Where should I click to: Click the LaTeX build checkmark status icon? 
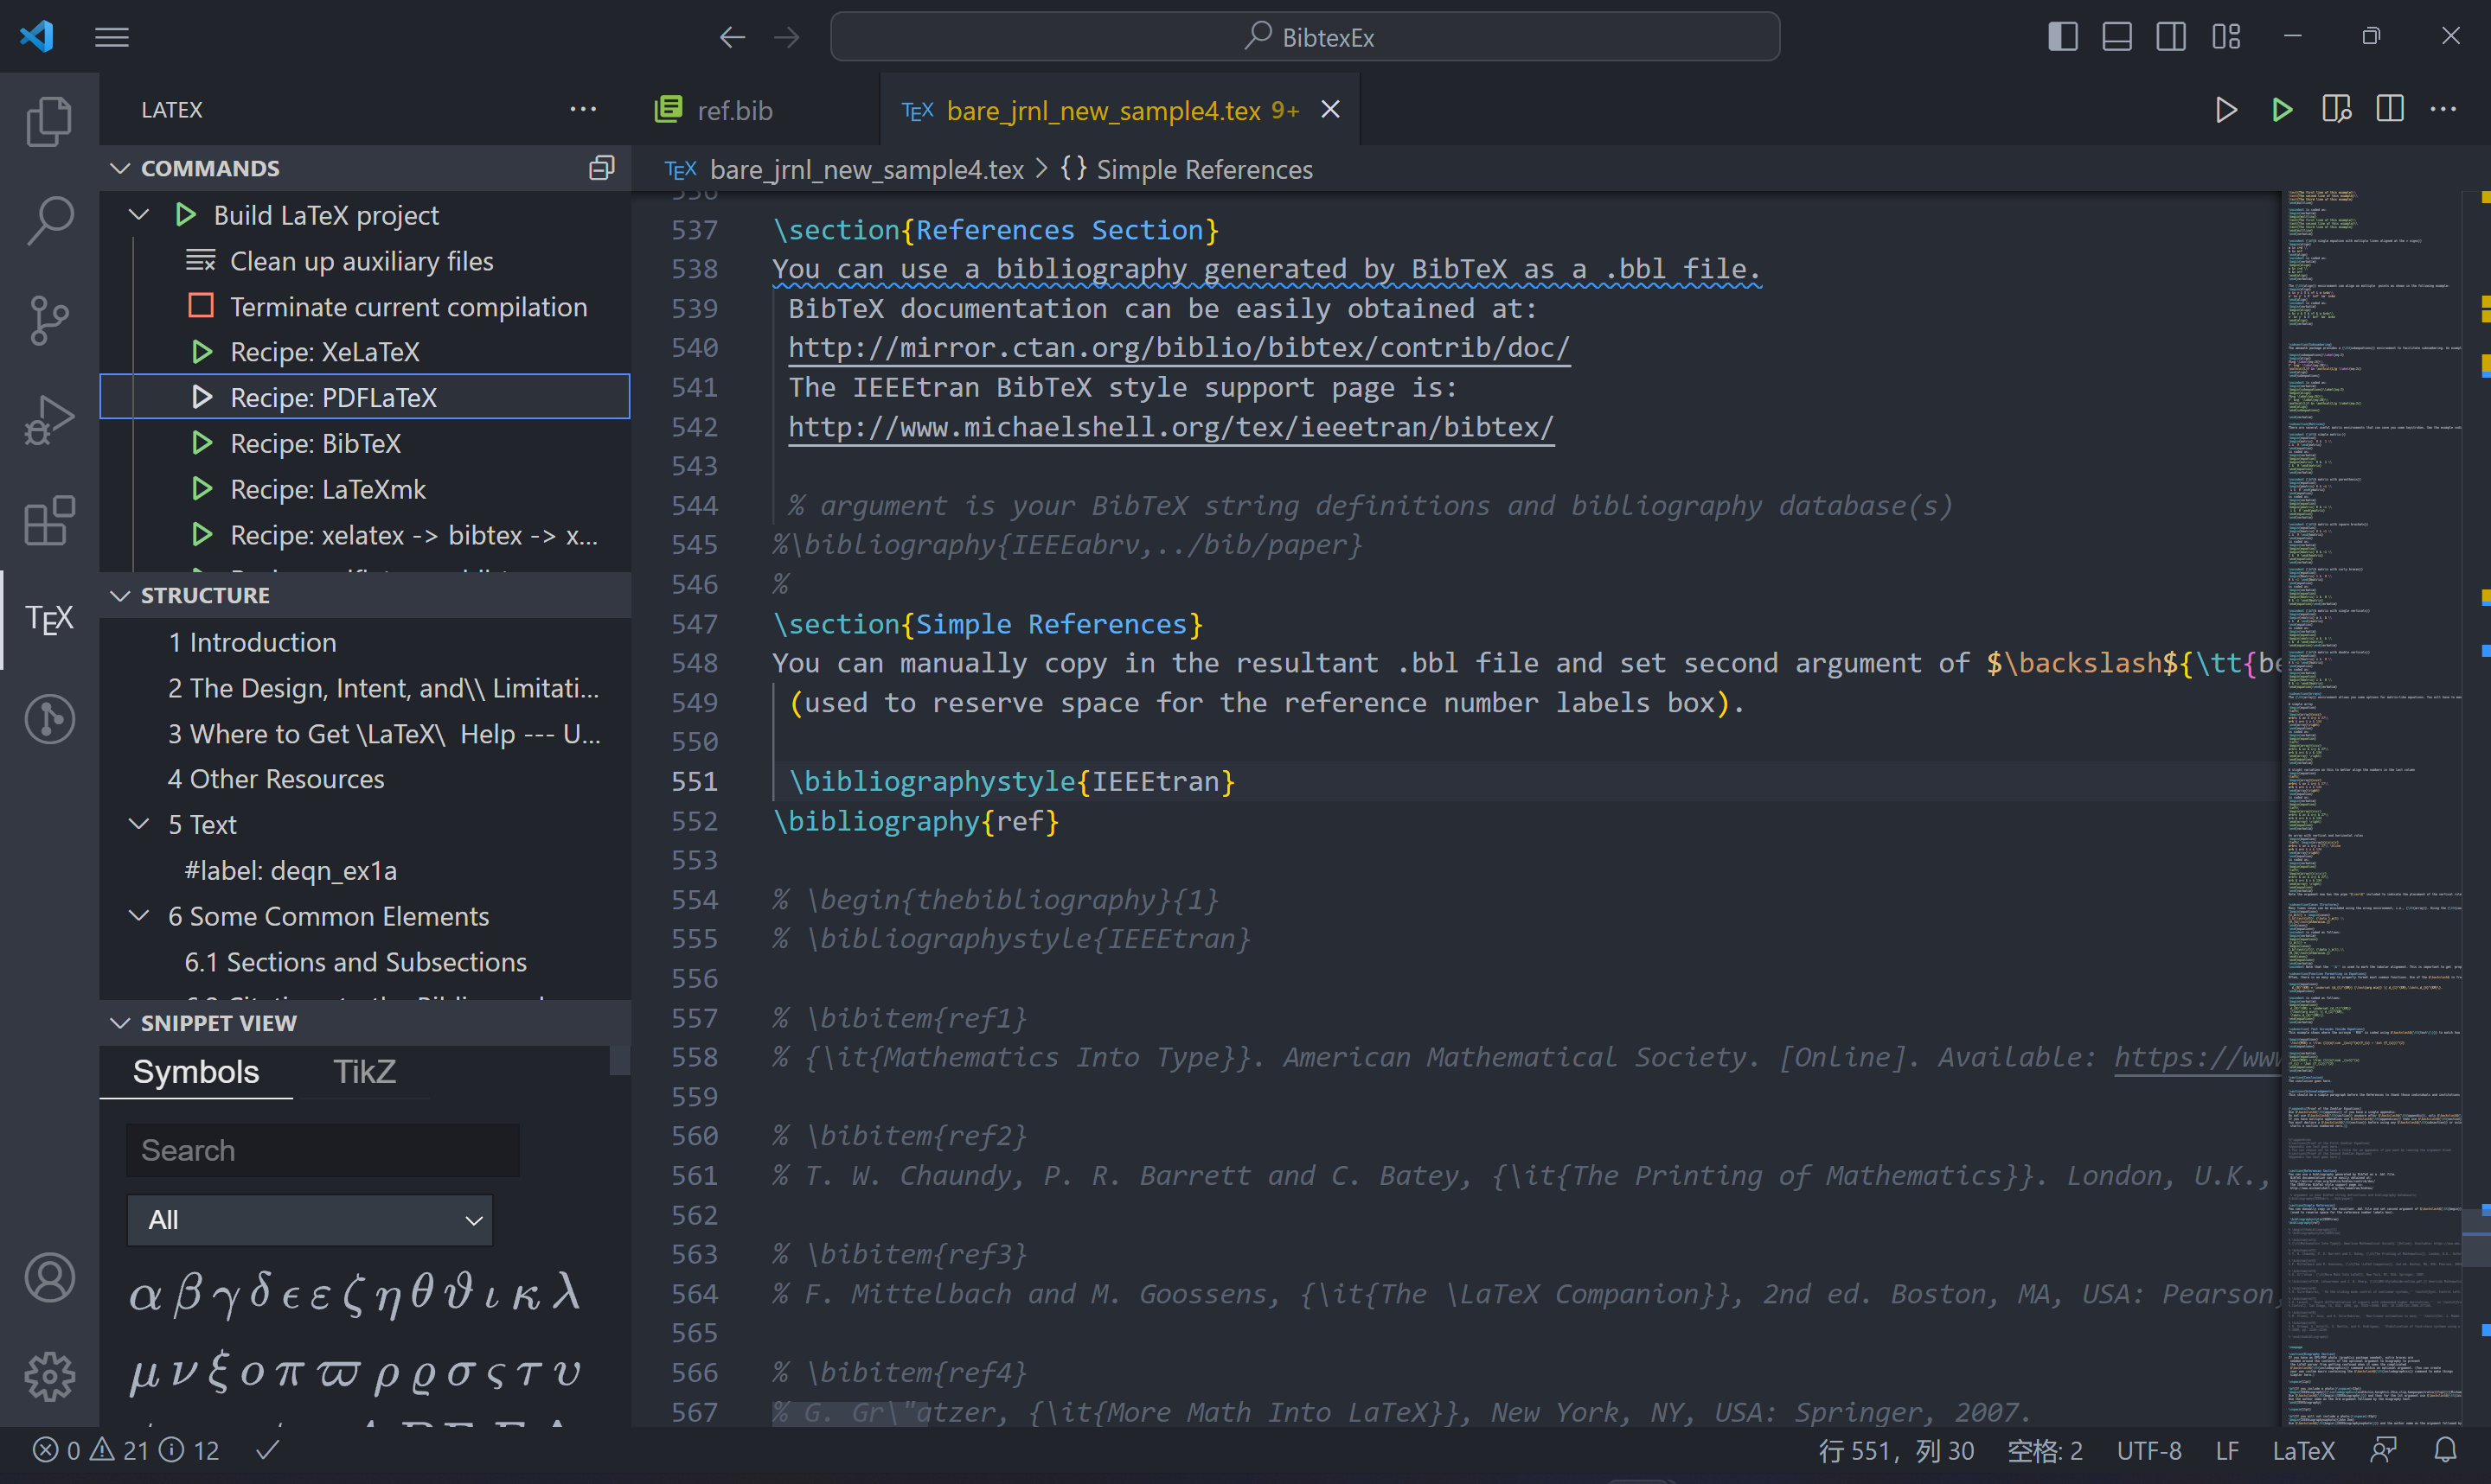tap(267, 1450)
